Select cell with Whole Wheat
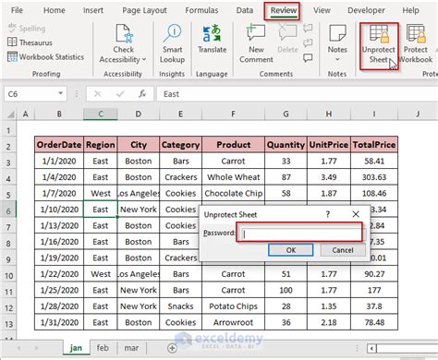Screen dimensions: 438x360 point(233,177)
